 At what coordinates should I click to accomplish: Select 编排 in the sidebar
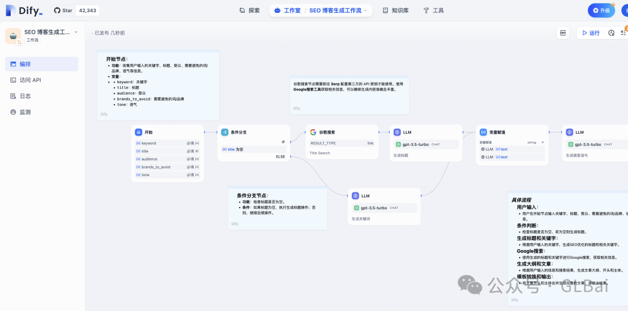pyautogui.click(x=42, y=64)
